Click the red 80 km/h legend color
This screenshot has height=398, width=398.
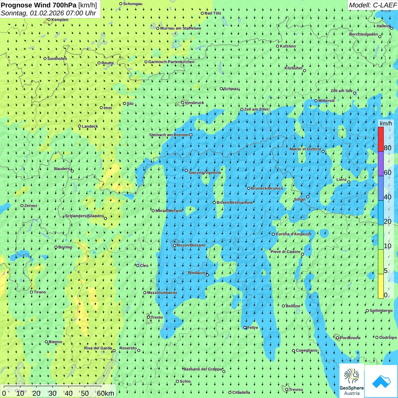click(x=381, y=139)
